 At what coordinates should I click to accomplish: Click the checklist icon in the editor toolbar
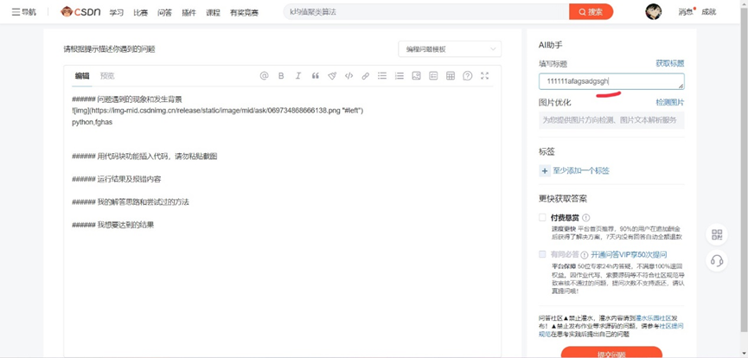[x=433, y=76]
